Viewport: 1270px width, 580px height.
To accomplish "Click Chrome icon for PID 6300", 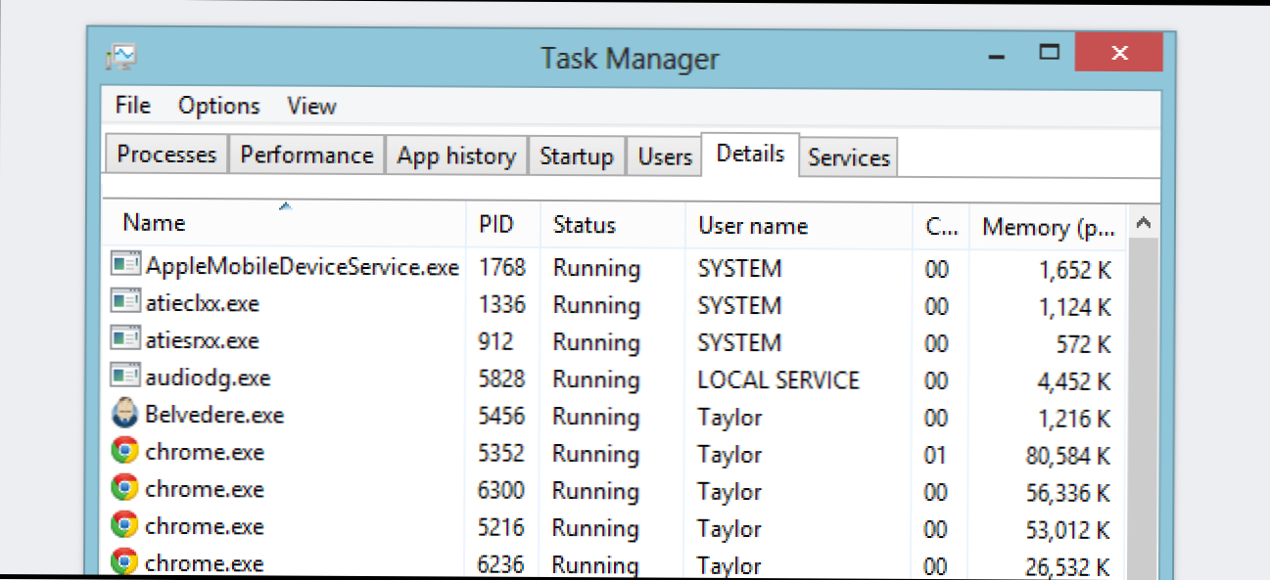I will point(124,489).
